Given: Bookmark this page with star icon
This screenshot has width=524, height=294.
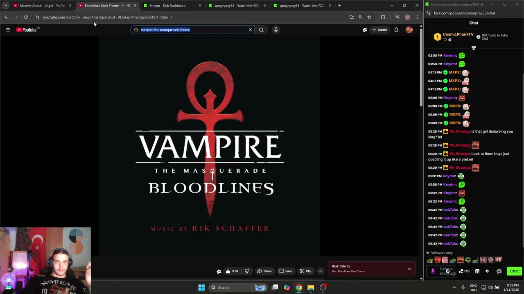Looking at the screenshot, I should coord(369,17).
